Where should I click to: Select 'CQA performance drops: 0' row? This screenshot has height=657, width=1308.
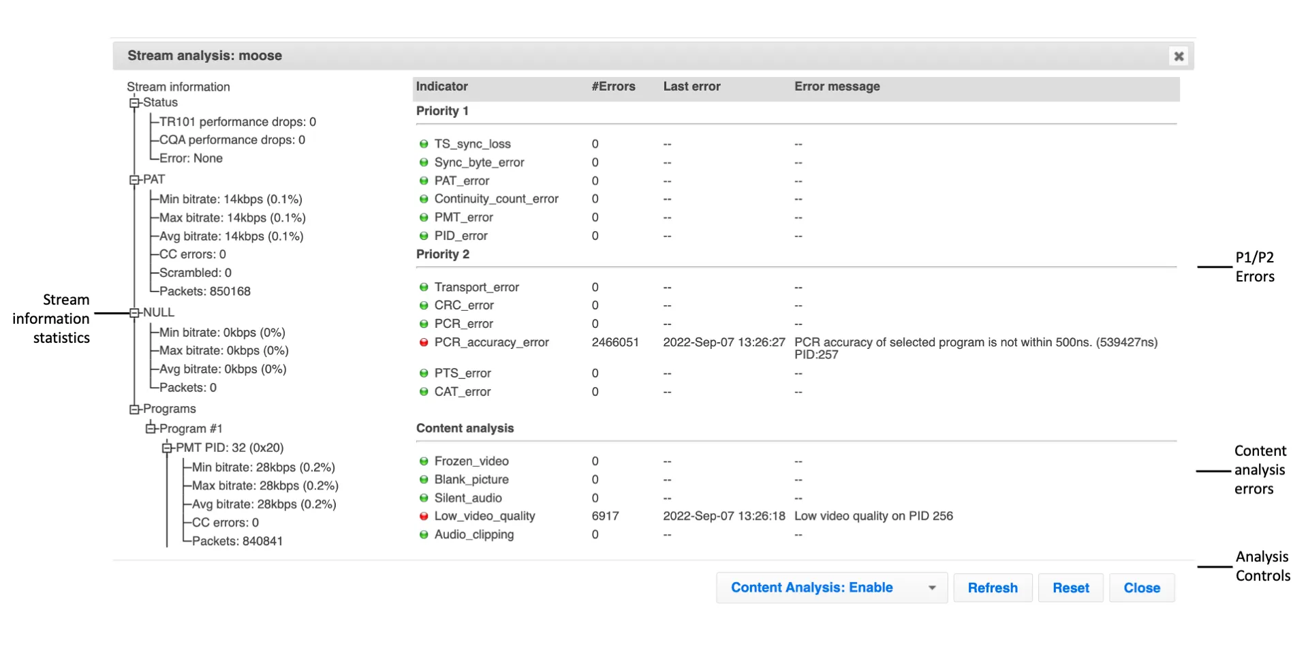point(232,140)
